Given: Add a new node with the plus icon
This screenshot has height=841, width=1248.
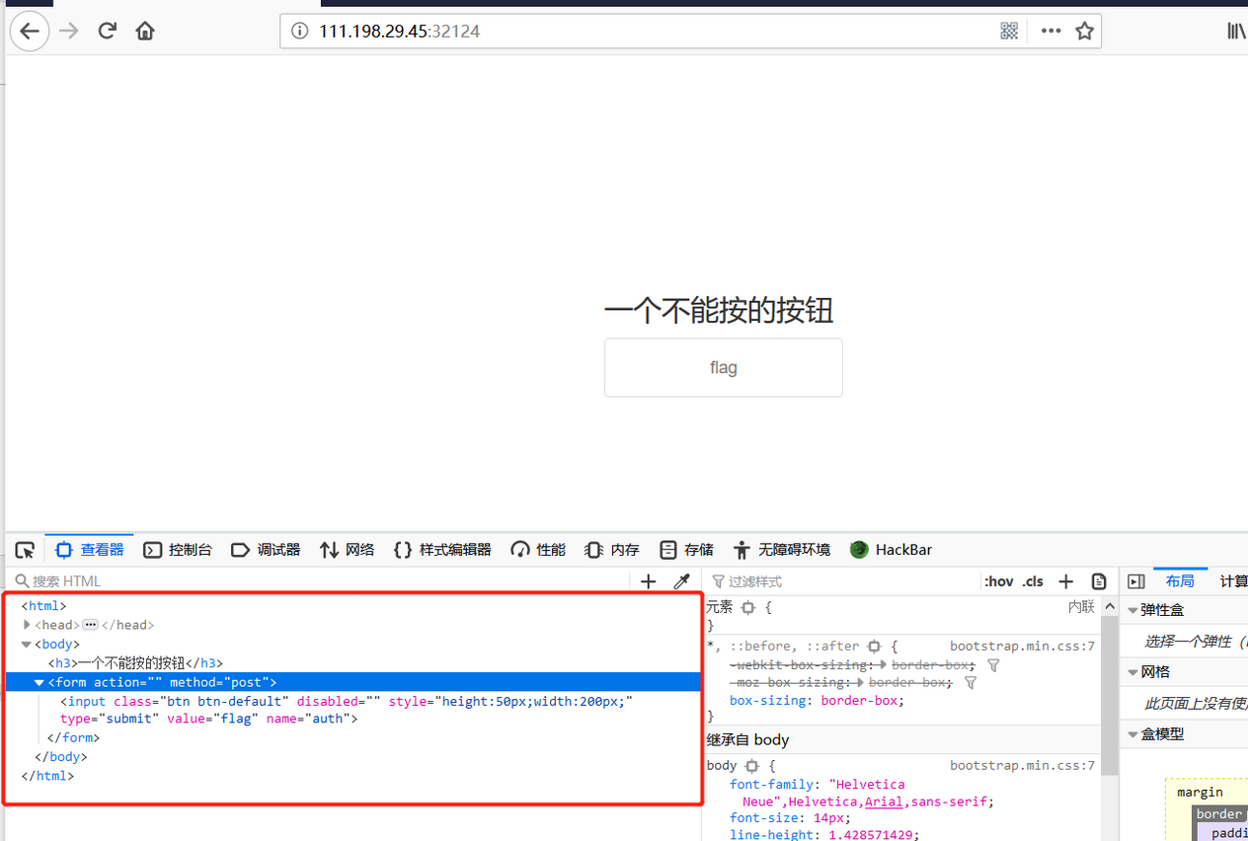Looking at the screenshot, I should click(x=648, y=581).
